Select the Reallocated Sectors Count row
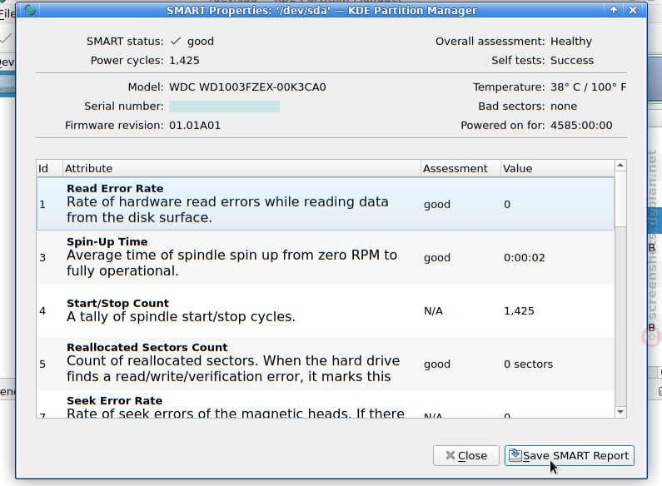 (326, 364)
